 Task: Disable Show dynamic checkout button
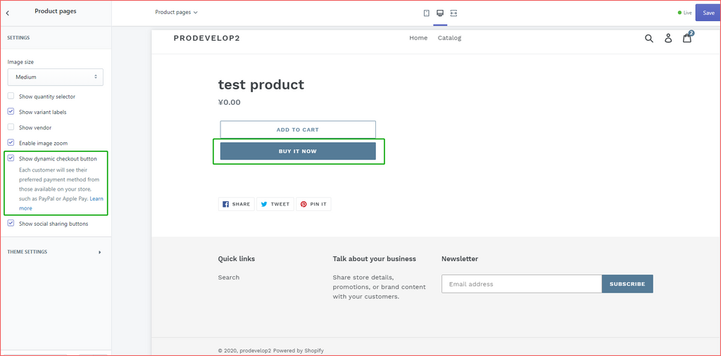[x=11, y=158]
